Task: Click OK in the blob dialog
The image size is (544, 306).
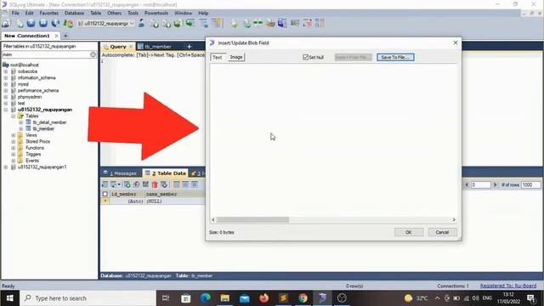Action: tap(409, 232)
